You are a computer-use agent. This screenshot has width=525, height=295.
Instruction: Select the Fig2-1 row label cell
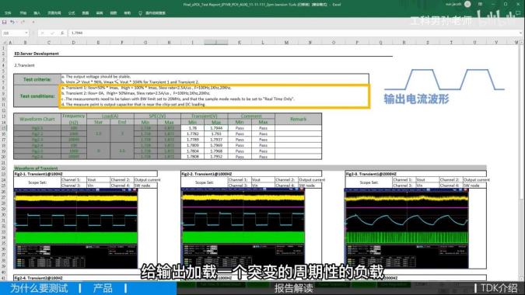37,128
